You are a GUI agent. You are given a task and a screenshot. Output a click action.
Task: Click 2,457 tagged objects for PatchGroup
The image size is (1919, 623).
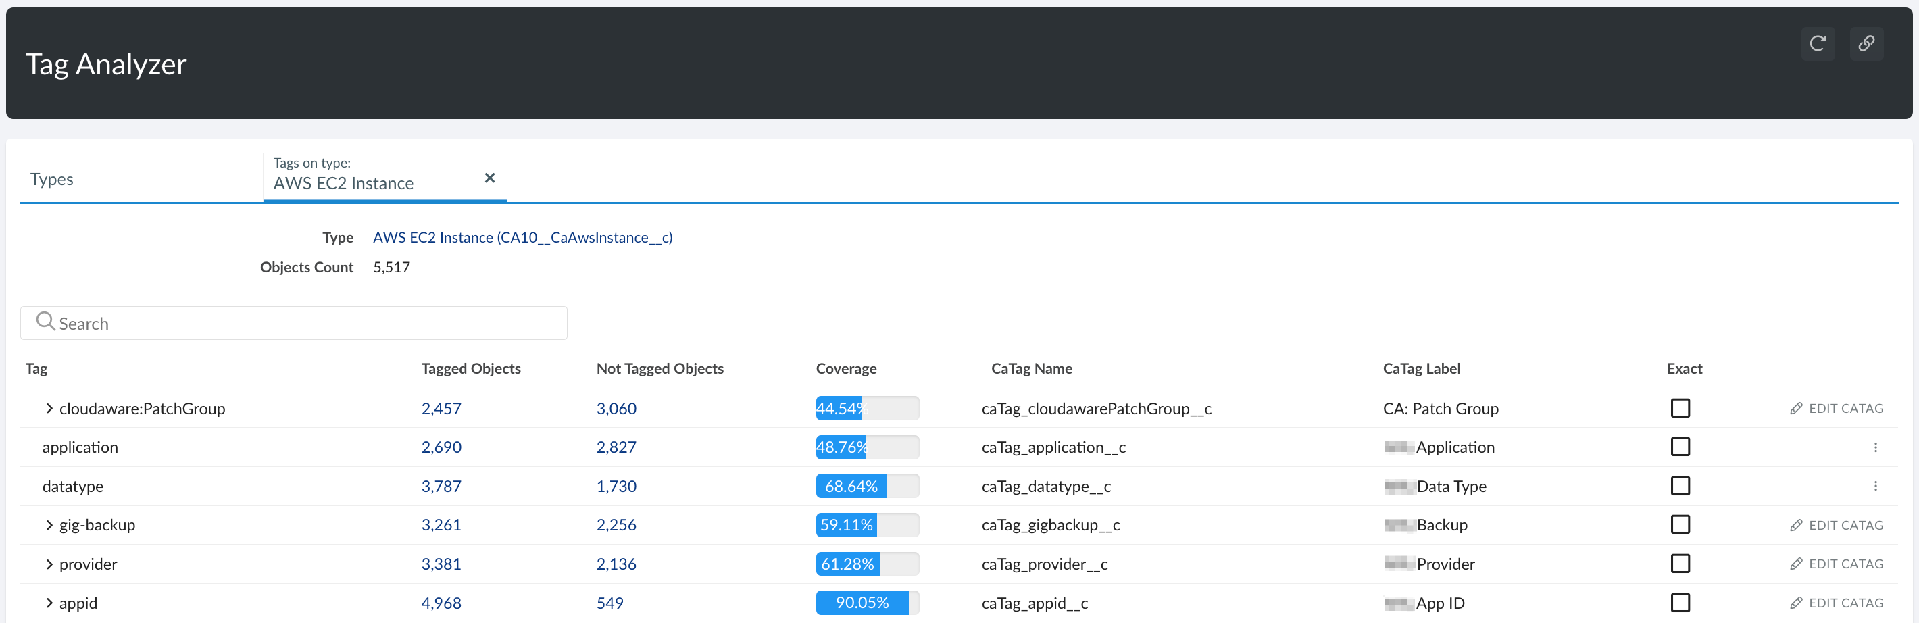pyautogui.click(x=441, y=408)
